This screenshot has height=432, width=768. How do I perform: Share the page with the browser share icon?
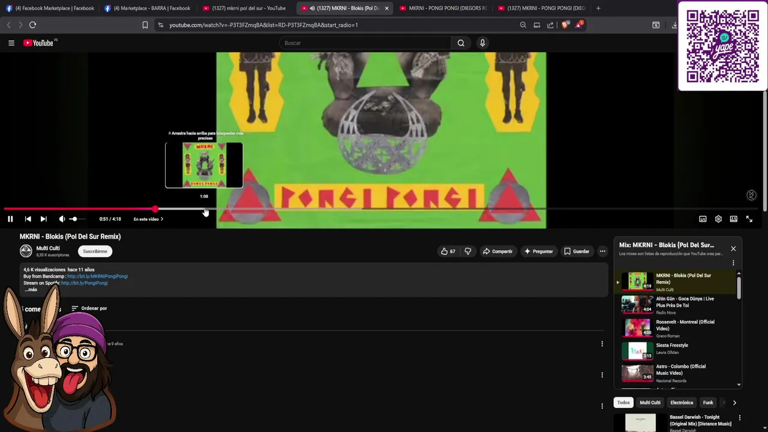click(550, 25)
